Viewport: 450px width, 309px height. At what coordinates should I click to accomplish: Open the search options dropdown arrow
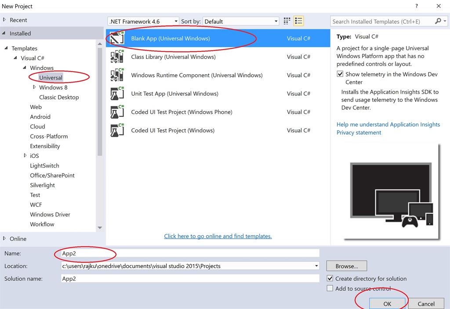(x=445, y=21)
